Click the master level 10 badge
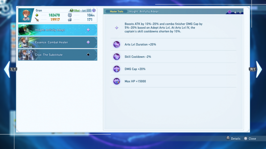 tap(94, 10)
